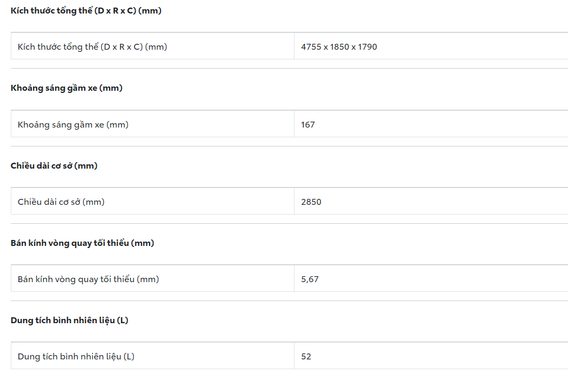568x374 pixels.
Task: Click the Kích thước tổng thể row label
Action: click(92, 47)
